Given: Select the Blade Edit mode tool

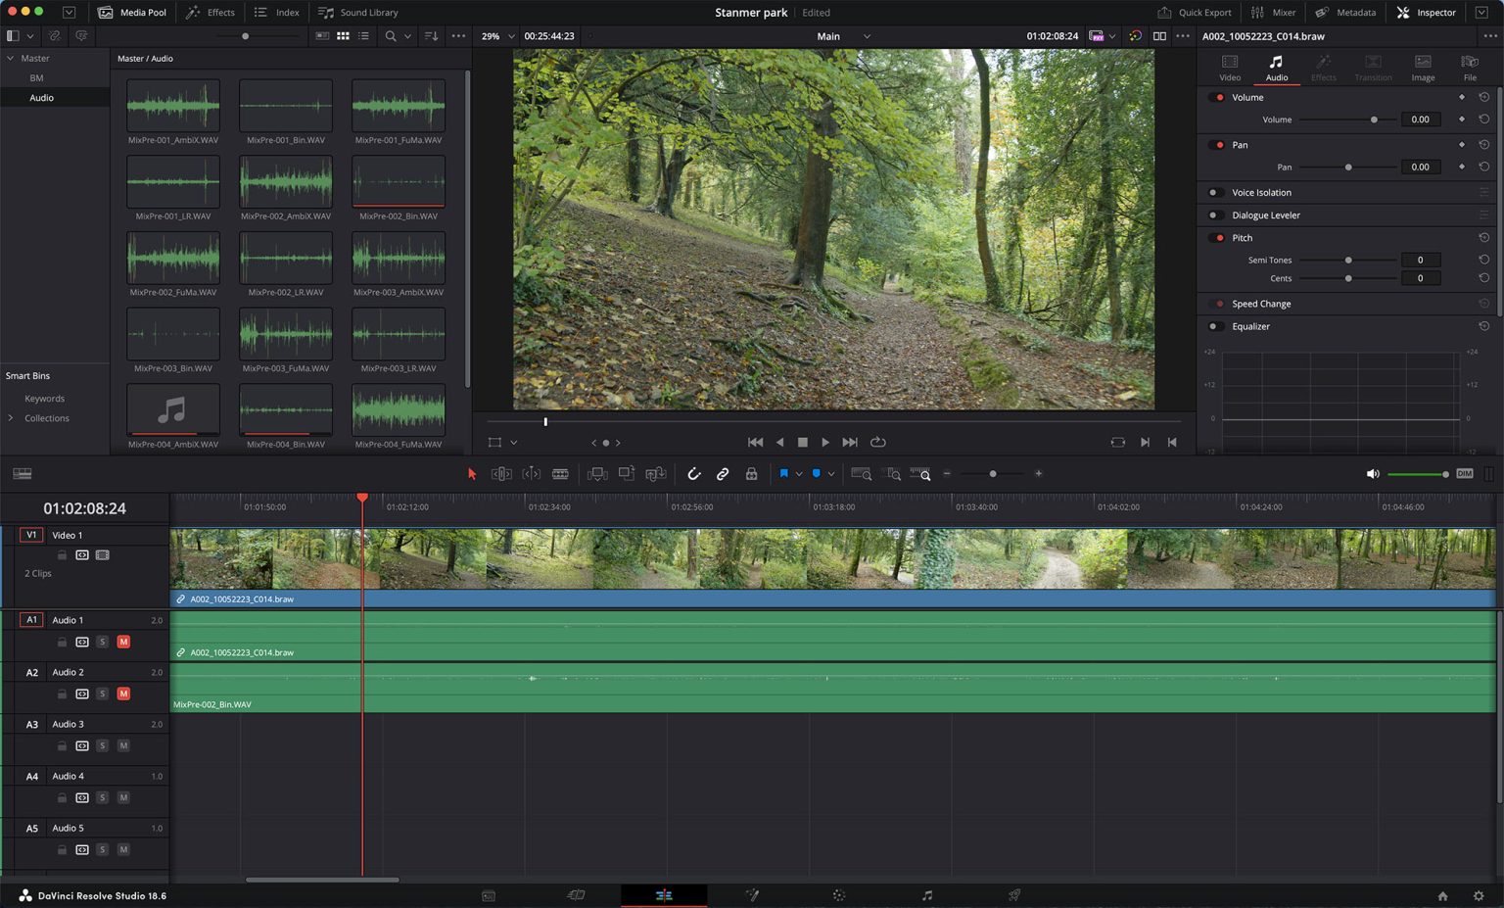Looking at the screenshot, I should point(560,473).
